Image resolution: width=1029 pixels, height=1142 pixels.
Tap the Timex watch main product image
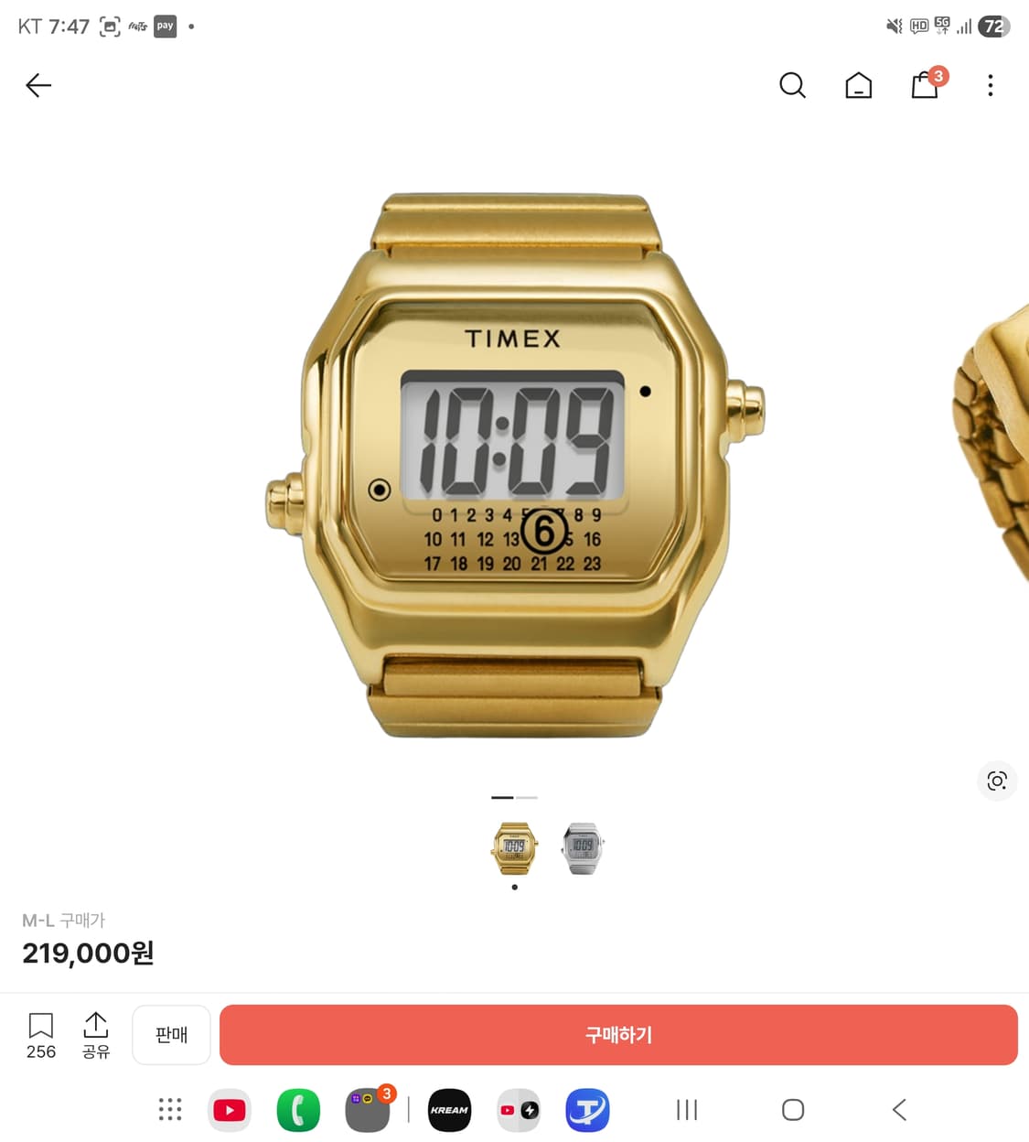coord(515,466)
